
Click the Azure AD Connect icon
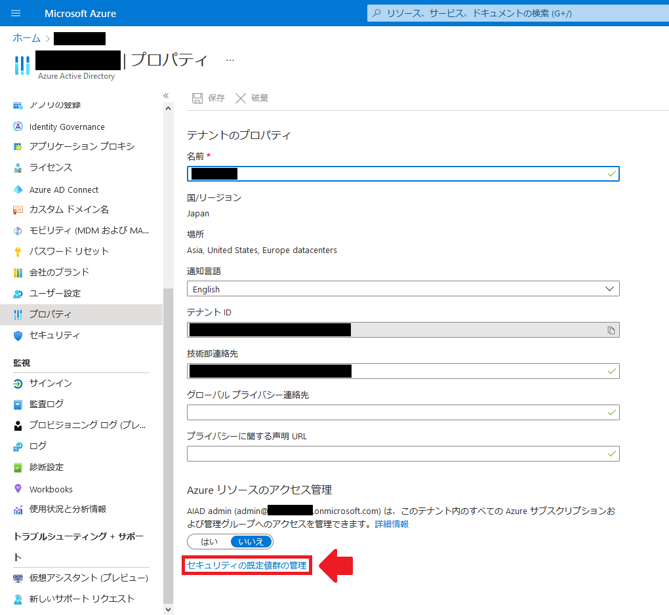18,189
